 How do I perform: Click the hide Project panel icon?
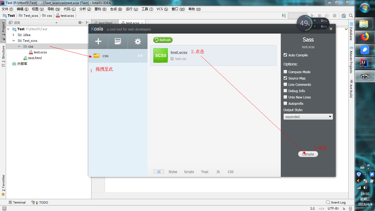click(x=87, y=23)
